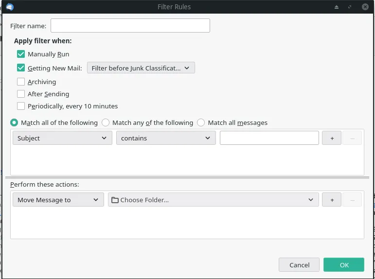Screen dimensions: 375x279
Task: Disable the Getting New Mail checkbox
Action: coord(21,68)
